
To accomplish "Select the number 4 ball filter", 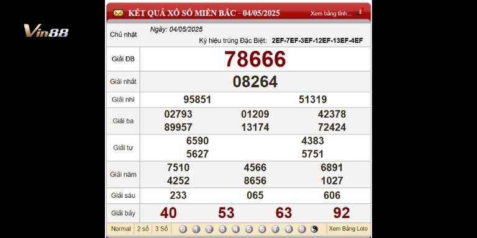I will coord(235,229).
